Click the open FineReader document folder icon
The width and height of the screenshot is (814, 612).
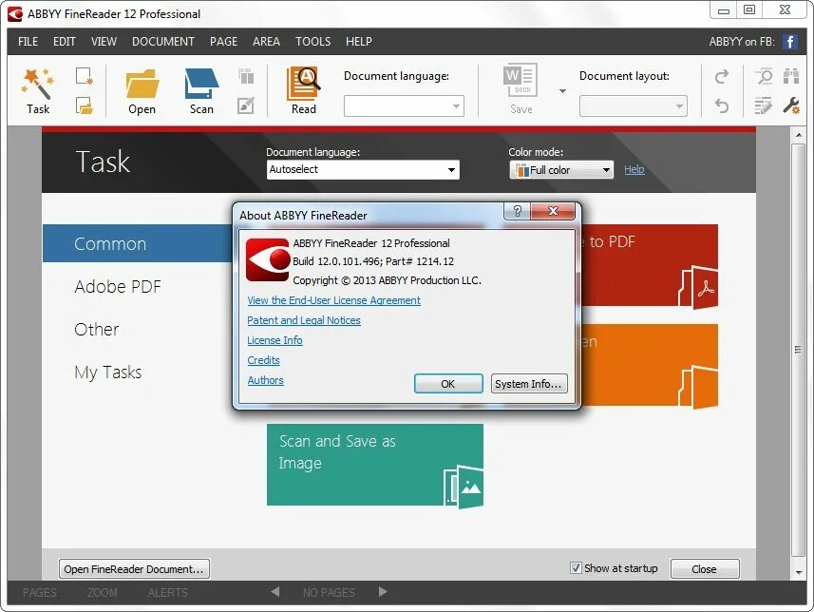[84, 105]
